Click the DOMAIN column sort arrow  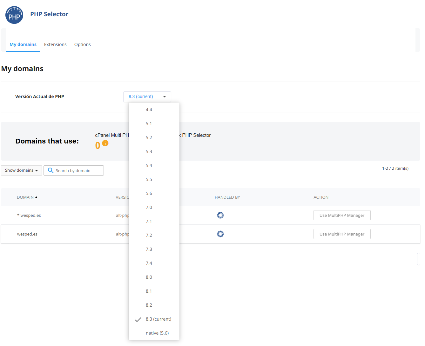pos(36,197)
